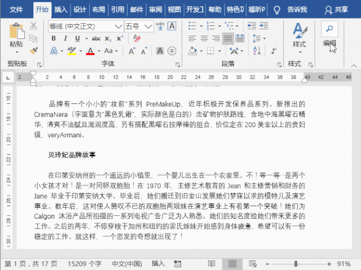
Task: Apply superscript formatting
Action: (120, 38)
